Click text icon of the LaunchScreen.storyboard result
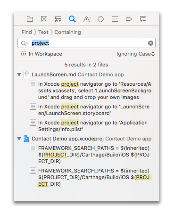Image resolution: width=174 pixels, height=214 pixels. pyautogui.click(x=33, y=107)
